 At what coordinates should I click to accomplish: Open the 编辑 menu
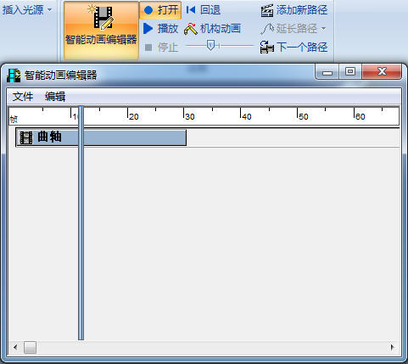pos(55,97)
